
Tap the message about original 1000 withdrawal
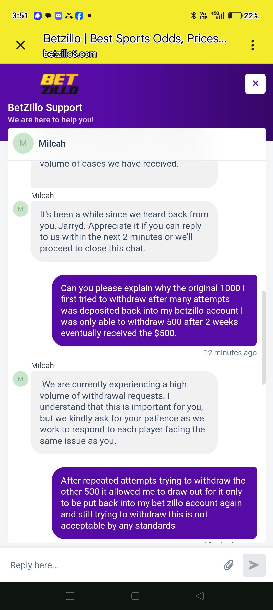coord(154,310)
